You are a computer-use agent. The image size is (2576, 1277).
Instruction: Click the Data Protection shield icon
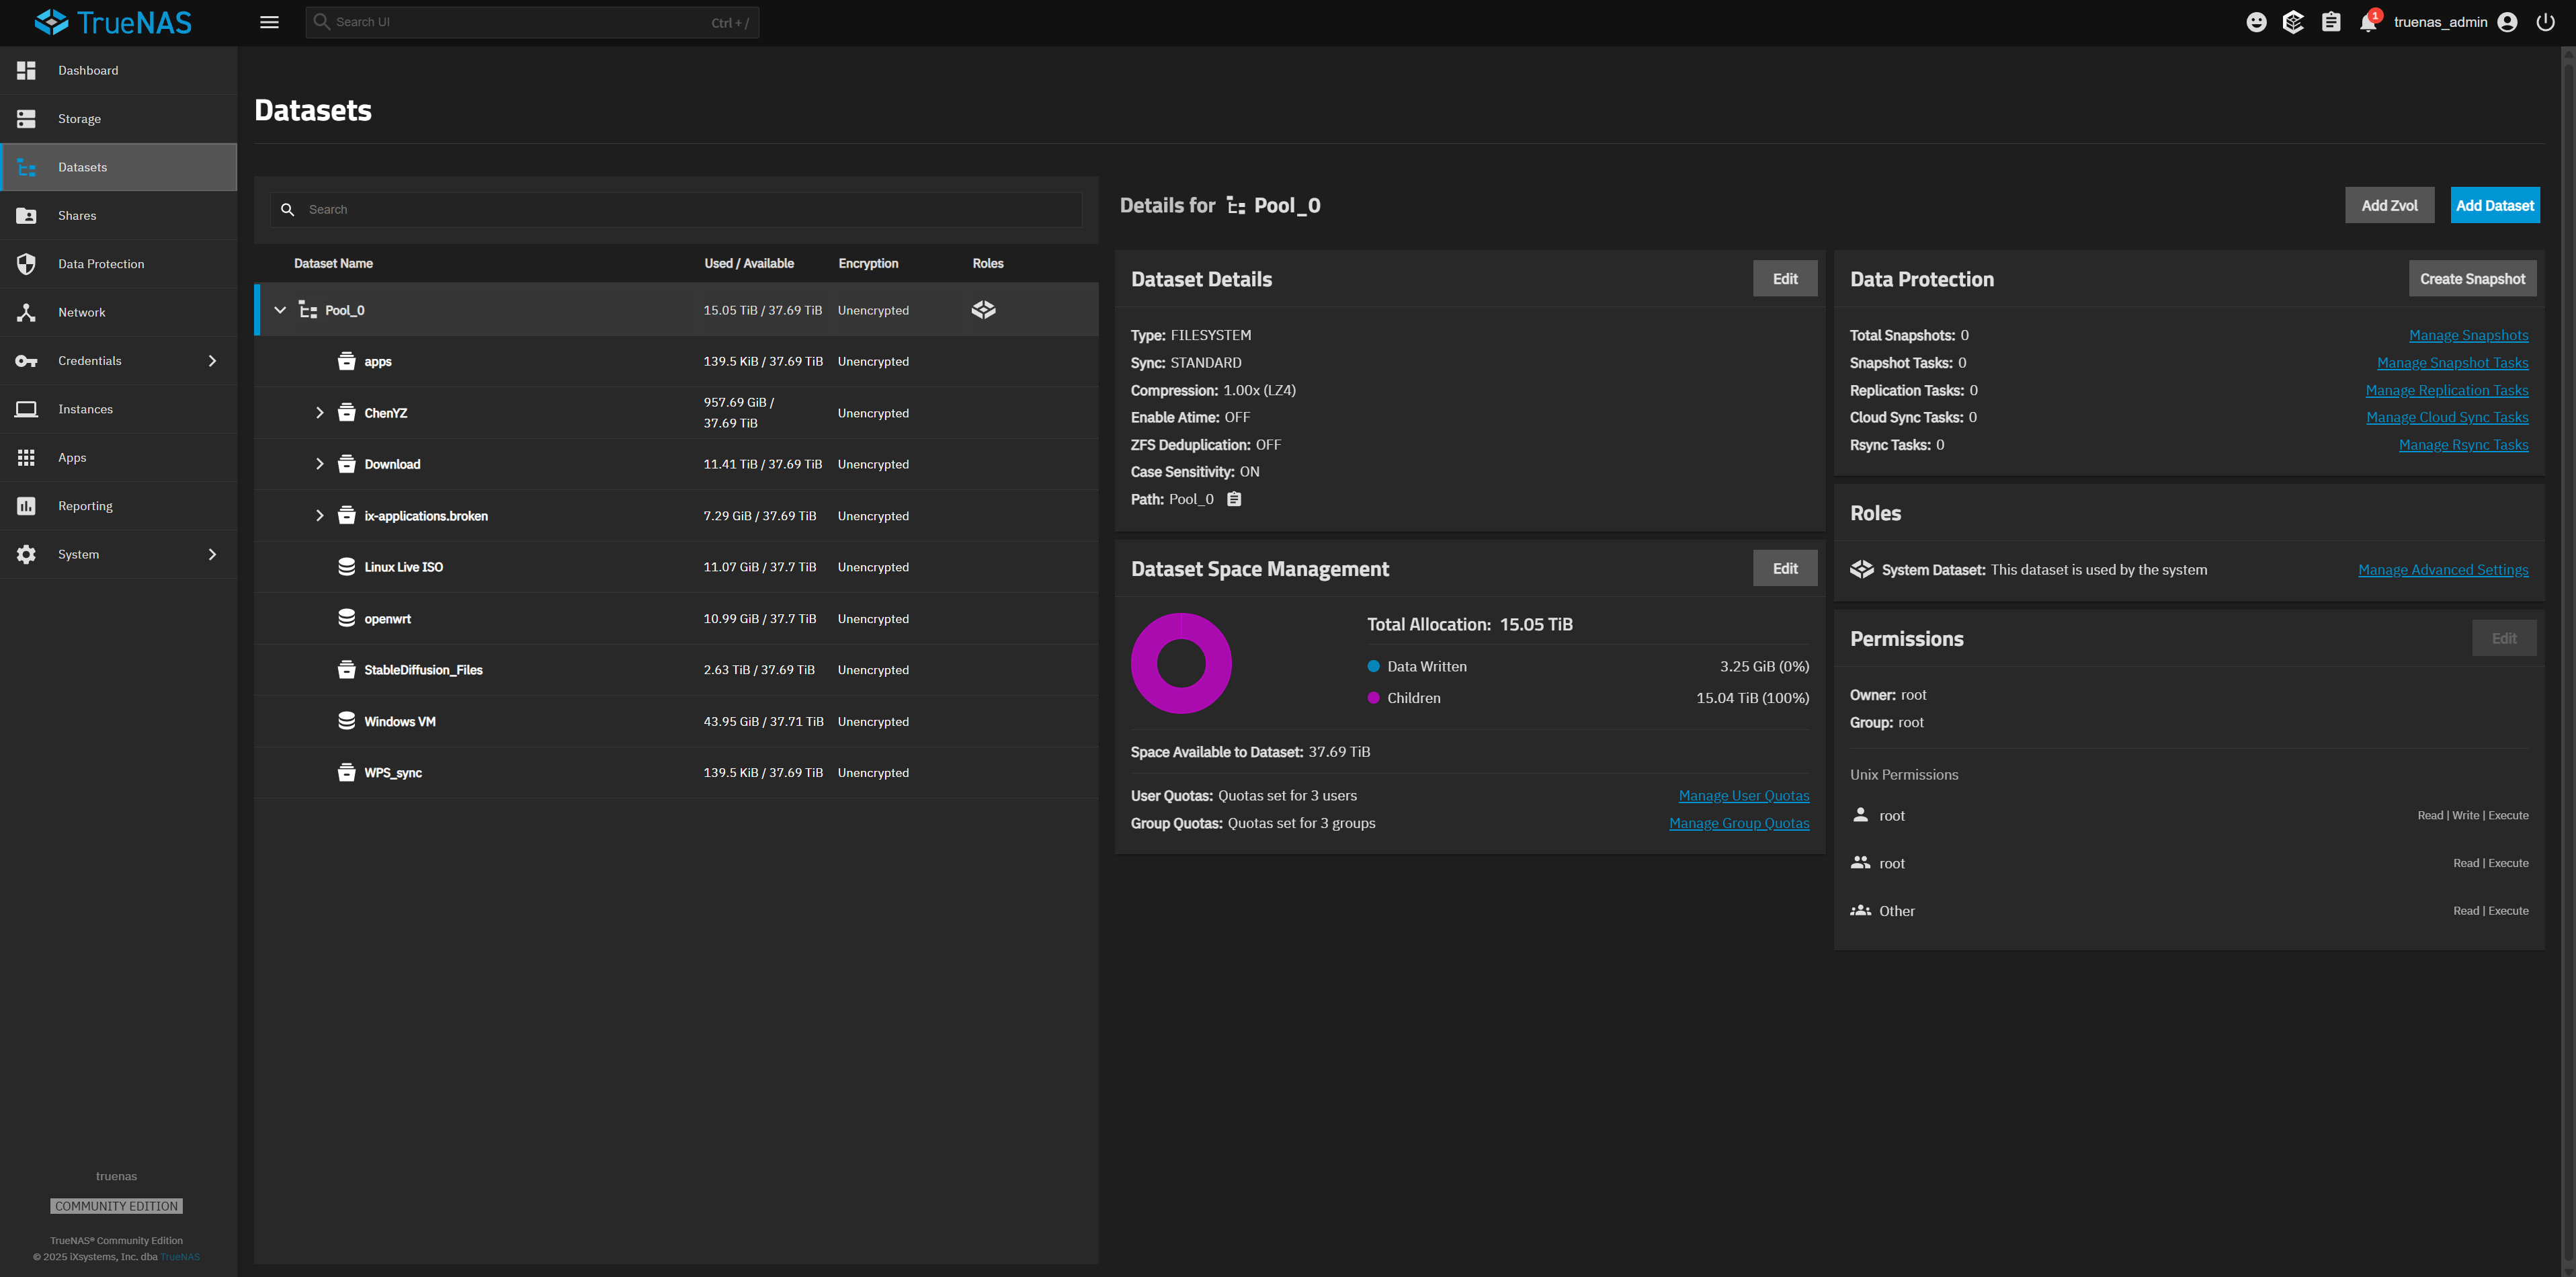click(x=26, y=264)
